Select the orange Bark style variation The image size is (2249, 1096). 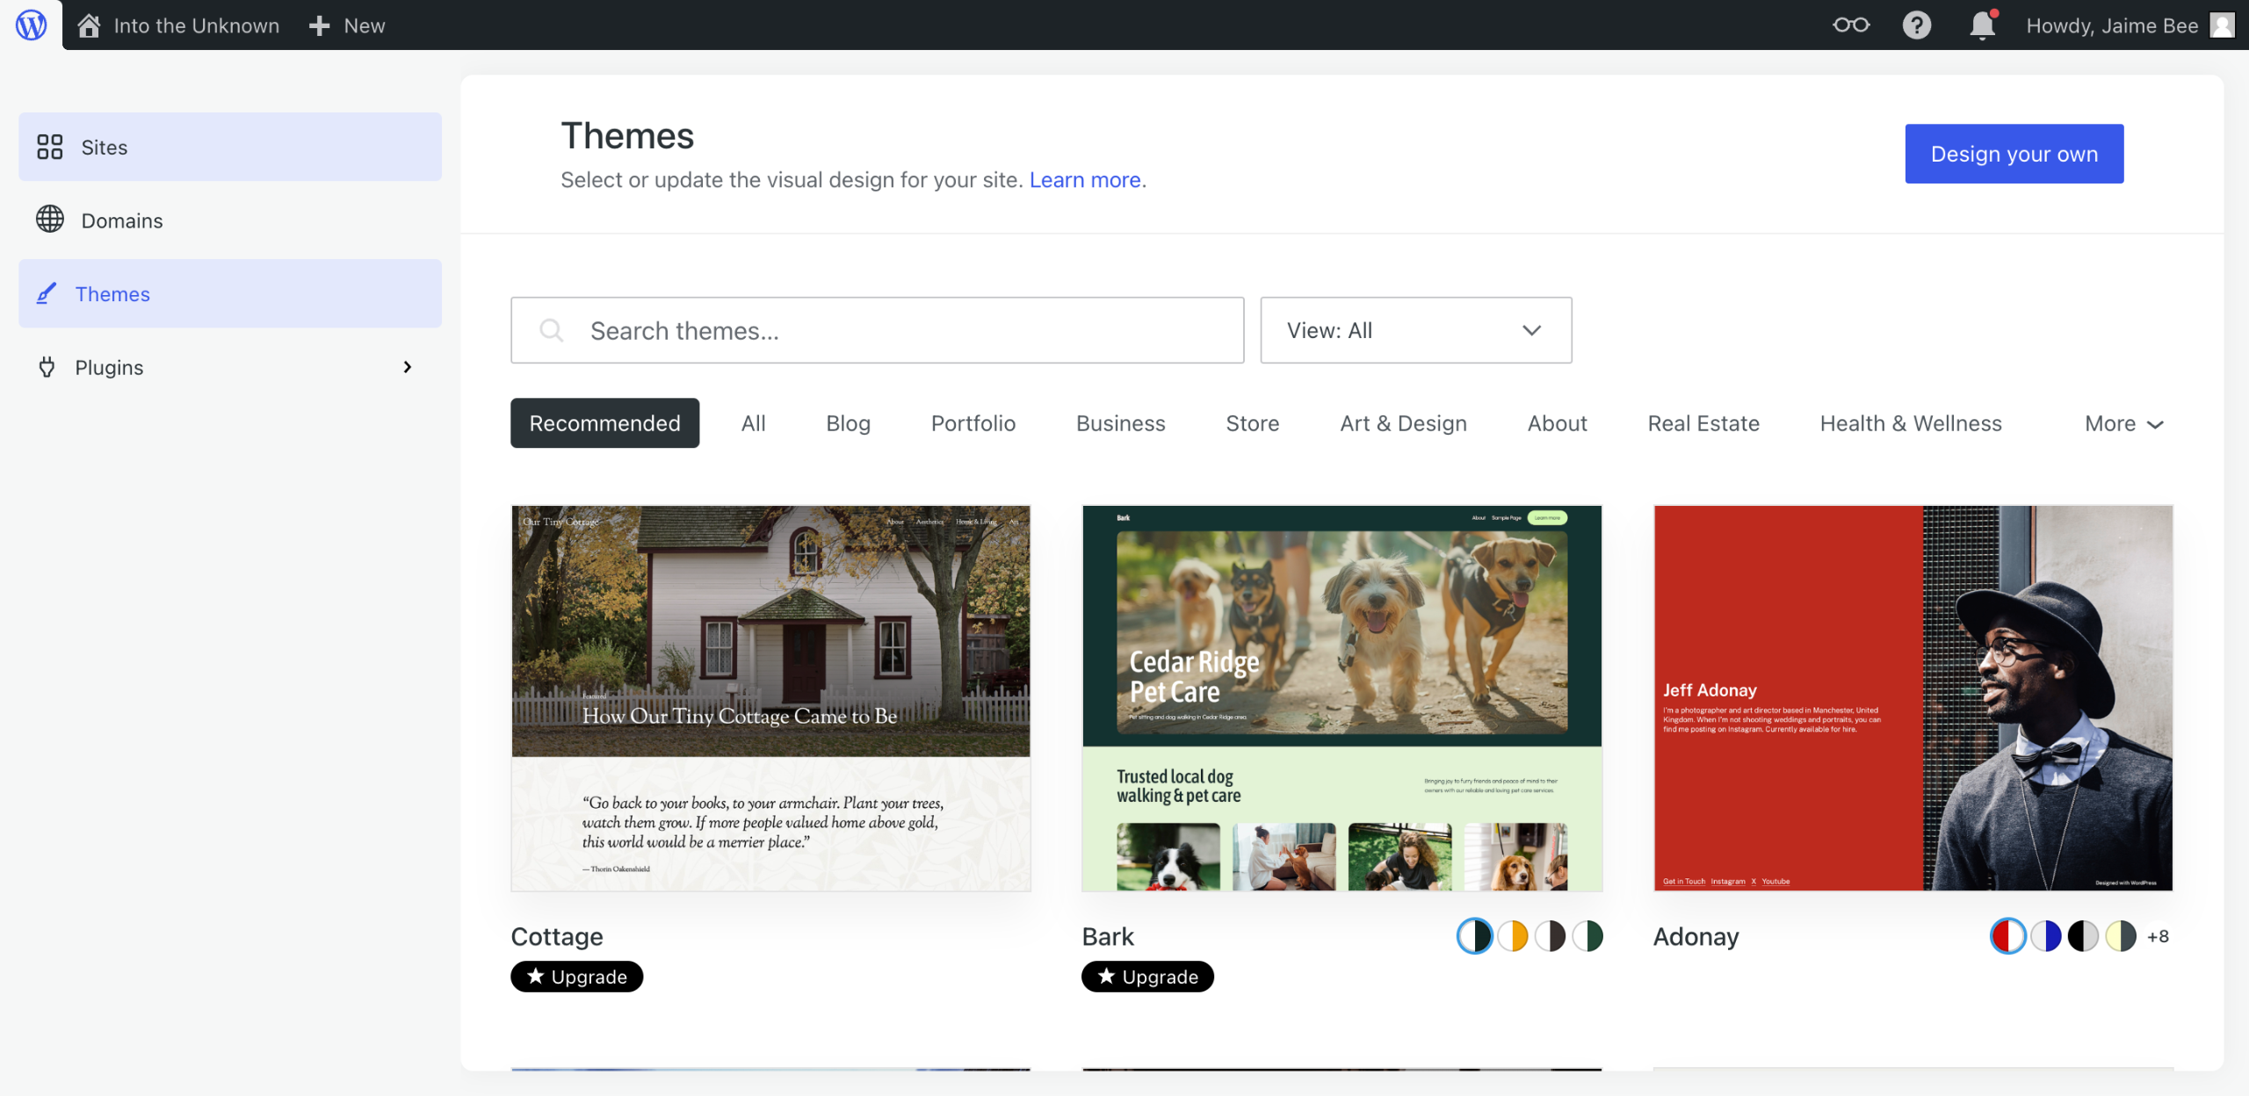click(x=1512, y=936)
